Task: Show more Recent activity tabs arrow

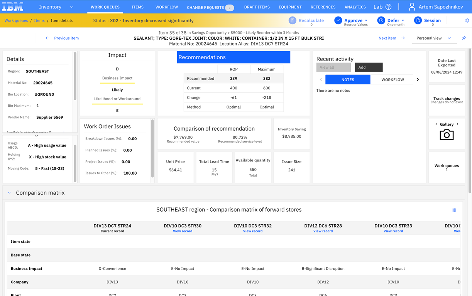Action: (x=418, y=79)
